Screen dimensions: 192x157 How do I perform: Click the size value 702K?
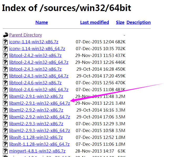120,49
